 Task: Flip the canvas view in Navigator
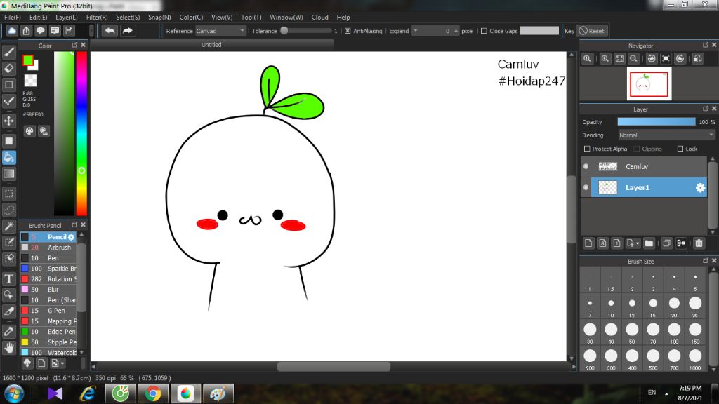pyautogui.click(x=698, y=59)
